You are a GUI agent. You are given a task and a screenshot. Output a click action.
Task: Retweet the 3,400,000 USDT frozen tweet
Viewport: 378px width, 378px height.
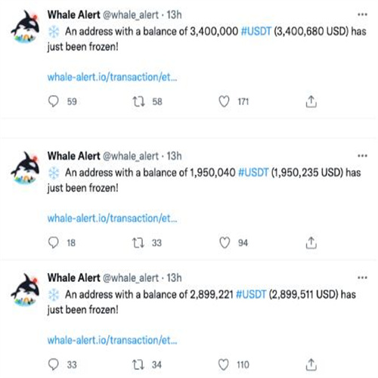coord(138,101)
